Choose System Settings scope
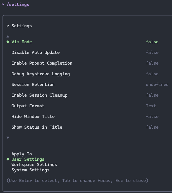The width and height of the screenshot is (172, 193). tap(30, 170)
